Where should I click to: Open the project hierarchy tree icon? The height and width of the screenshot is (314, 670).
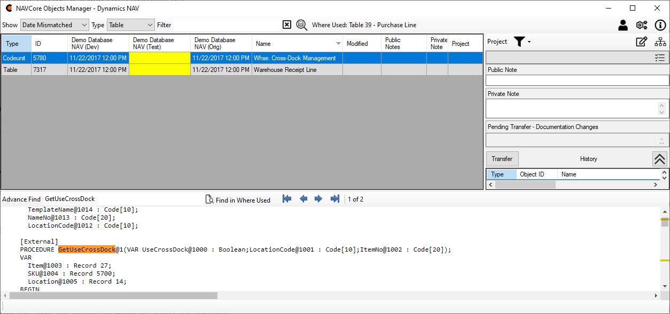click(x=660, y=42)
